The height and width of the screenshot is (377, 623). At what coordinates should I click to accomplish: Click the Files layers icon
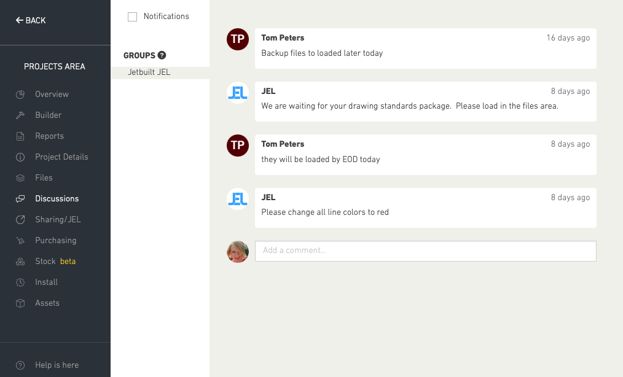20,178
